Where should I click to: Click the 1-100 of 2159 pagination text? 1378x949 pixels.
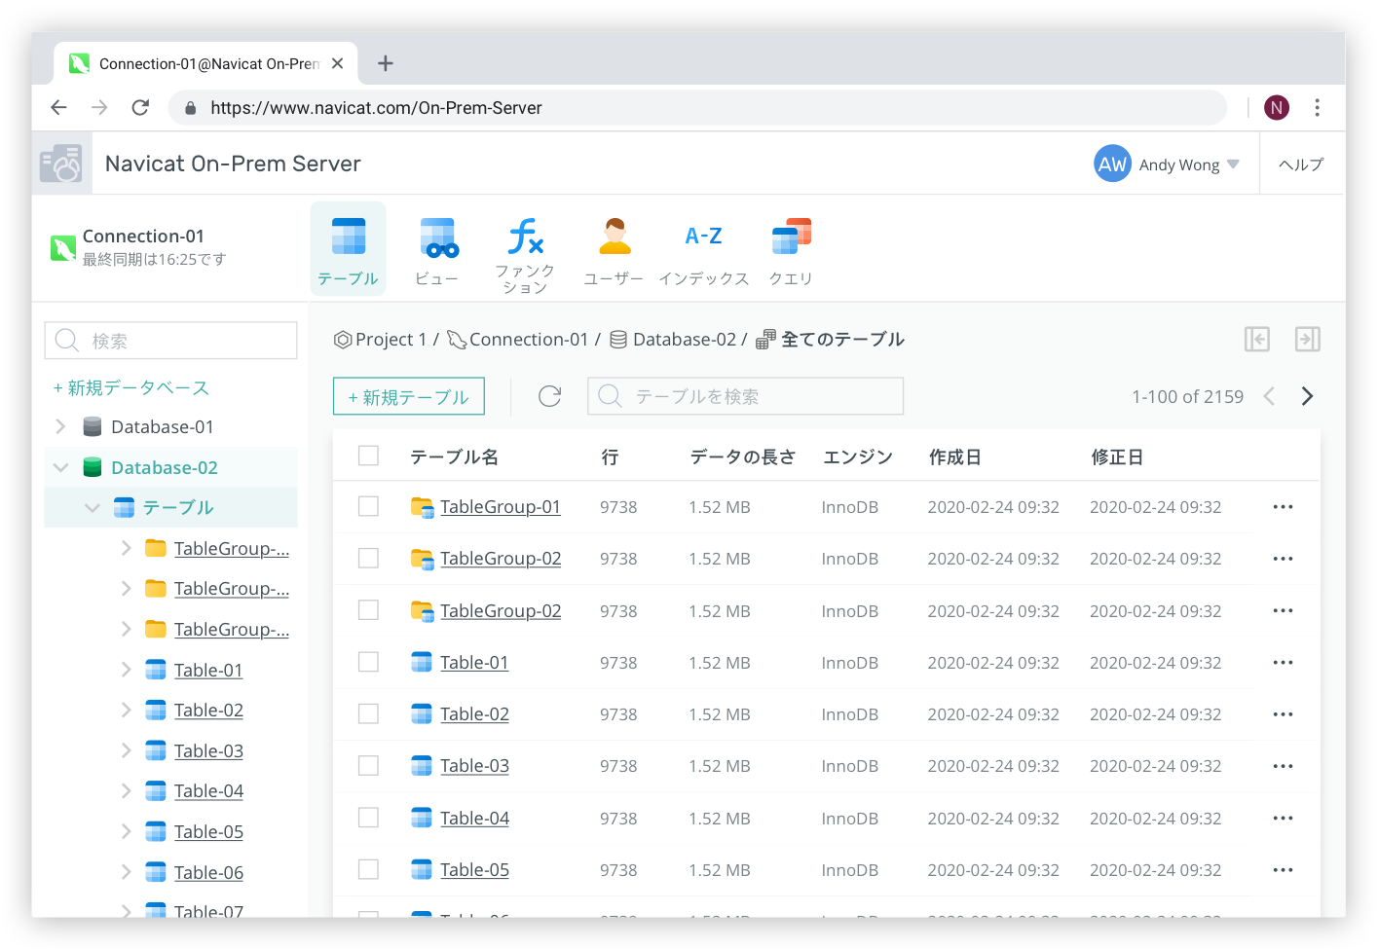click(1187, 396)
